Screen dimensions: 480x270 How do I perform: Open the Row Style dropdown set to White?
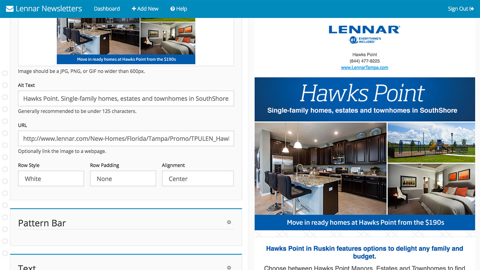(51, 178)
